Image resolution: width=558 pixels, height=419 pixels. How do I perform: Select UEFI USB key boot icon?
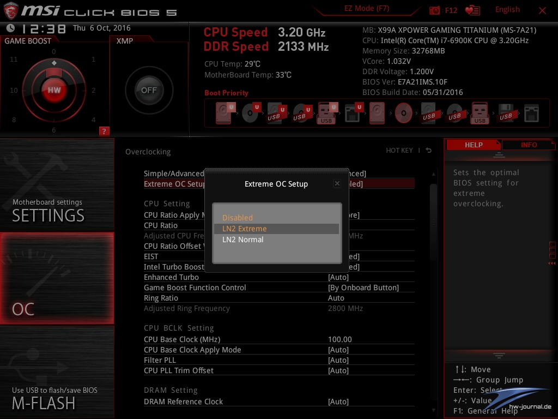click(x=327, y=113)
